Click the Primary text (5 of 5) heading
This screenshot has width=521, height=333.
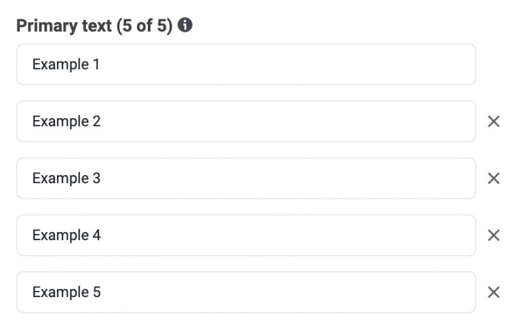(94, 26)
